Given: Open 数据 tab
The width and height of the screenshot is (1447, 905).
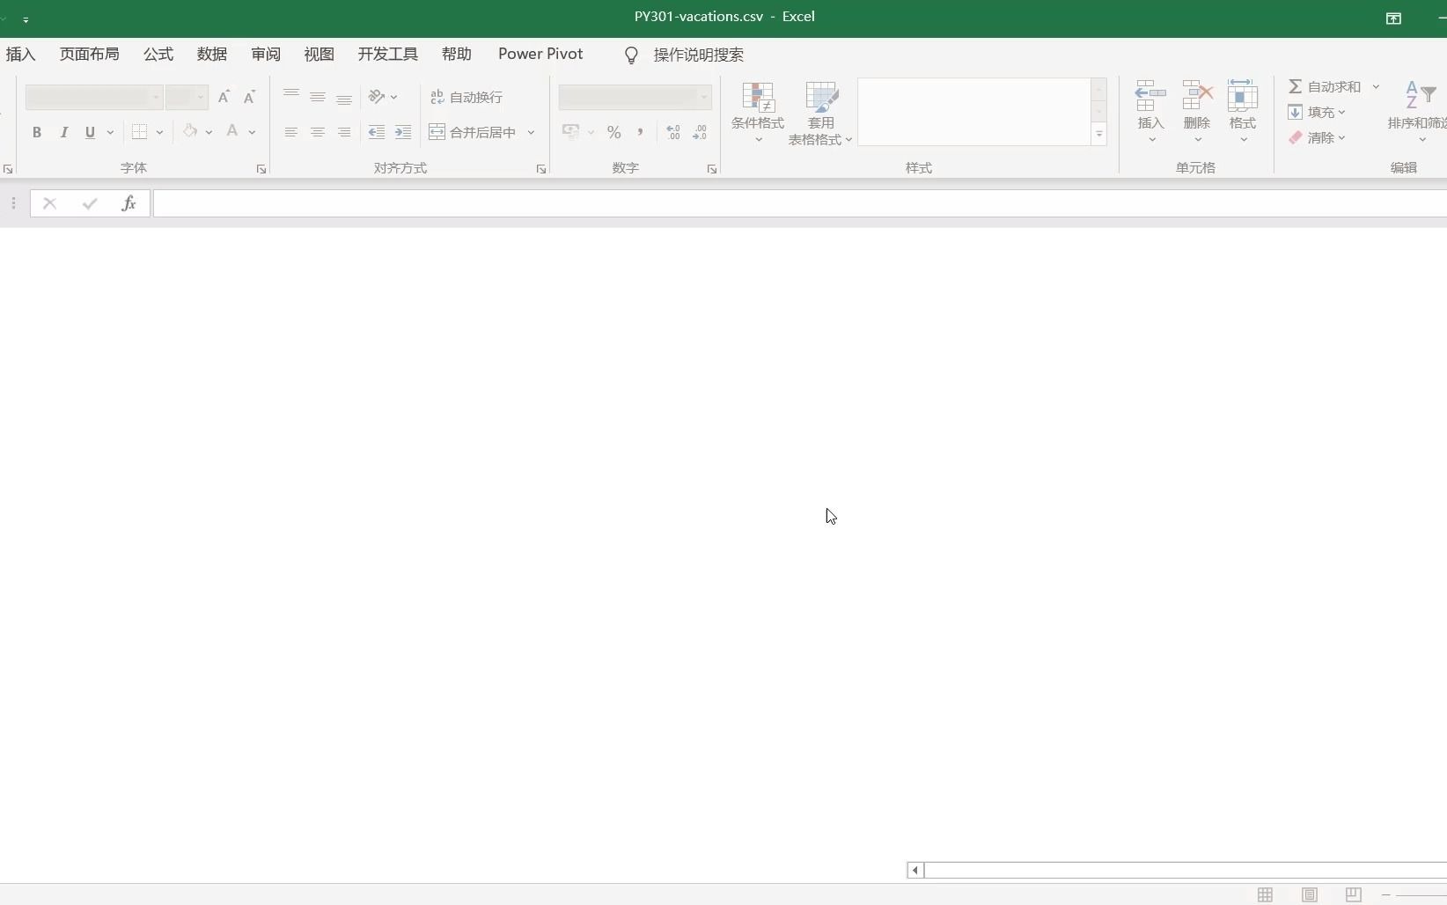Looking at the screenshot, I should [x=212, y=54].
